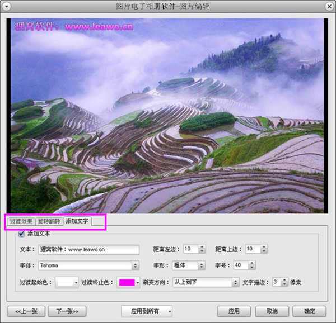
Task: Close the 图片编辑 window
Action: click(329, 6)
